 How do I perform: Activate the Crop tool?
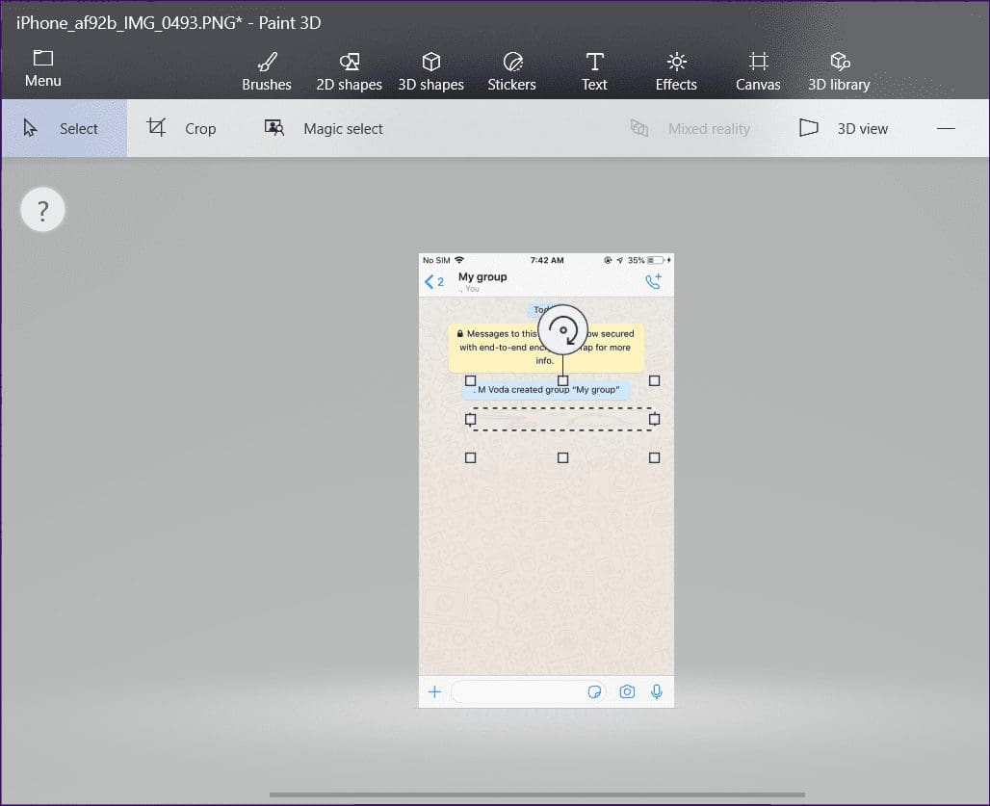point(182,128)
